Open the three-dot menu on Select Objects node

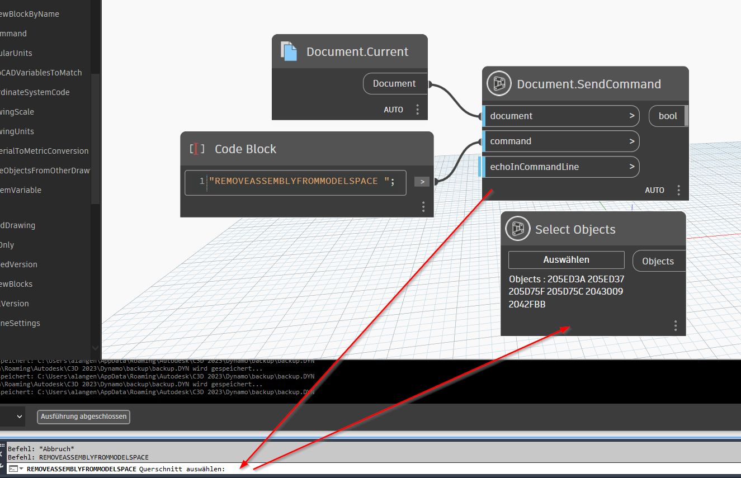point(675,325)
